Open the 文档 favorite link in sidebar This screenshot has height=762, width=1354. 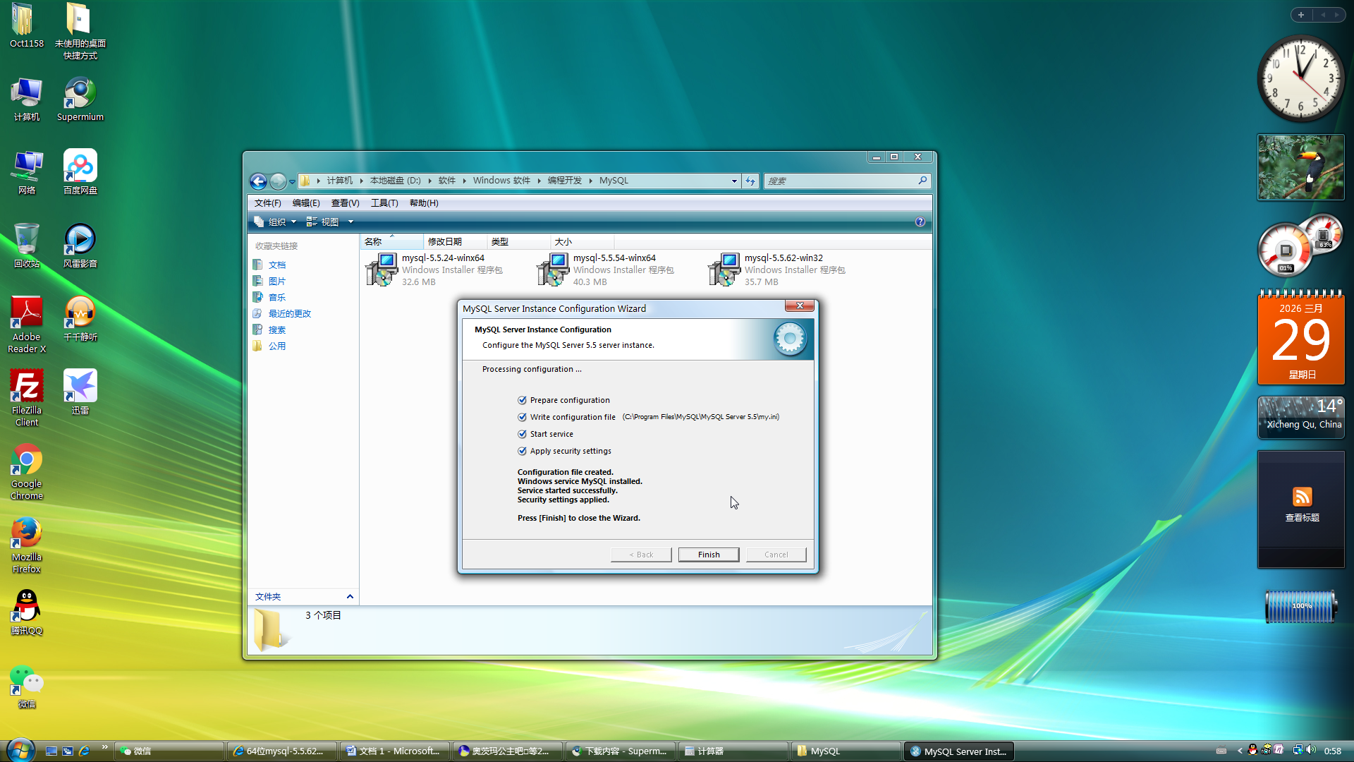coord(276,265)
